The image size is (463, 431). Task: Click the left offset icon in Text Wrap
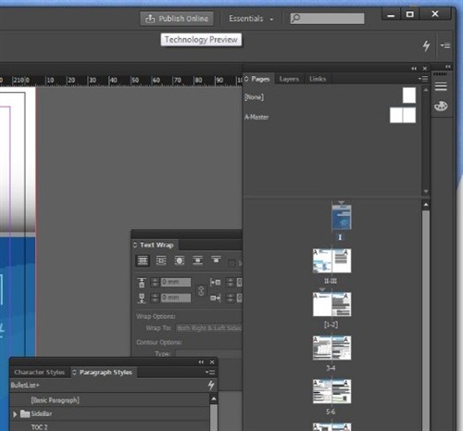[x=215, y=282]
